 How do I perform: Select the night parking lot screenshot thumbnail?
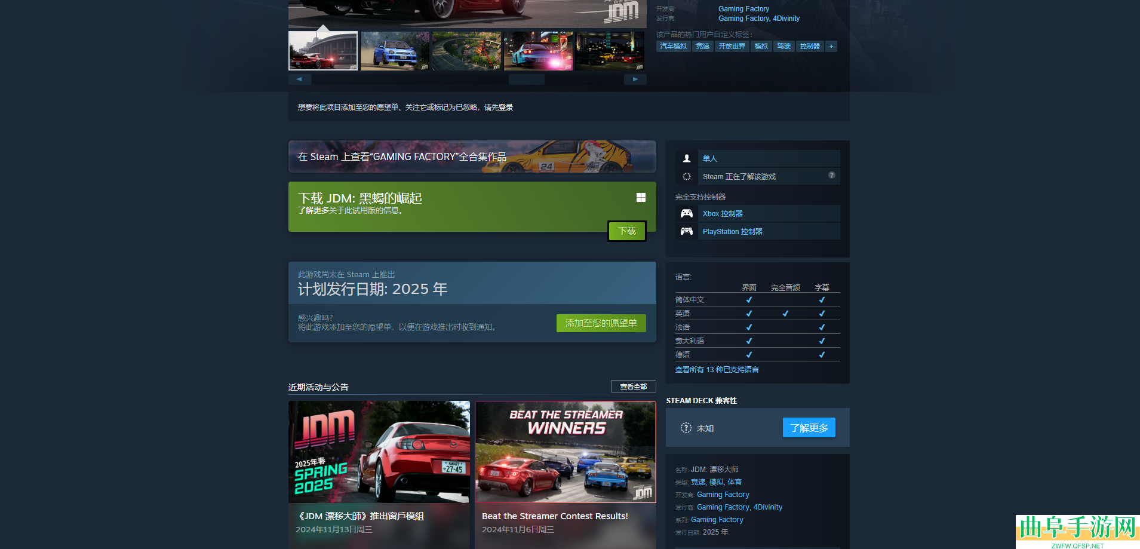pyautogui.click(x=610, y=51)
